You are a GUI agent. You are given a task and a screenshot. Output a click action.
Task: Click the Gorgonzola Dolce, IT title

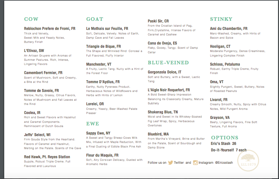(164, 72)
